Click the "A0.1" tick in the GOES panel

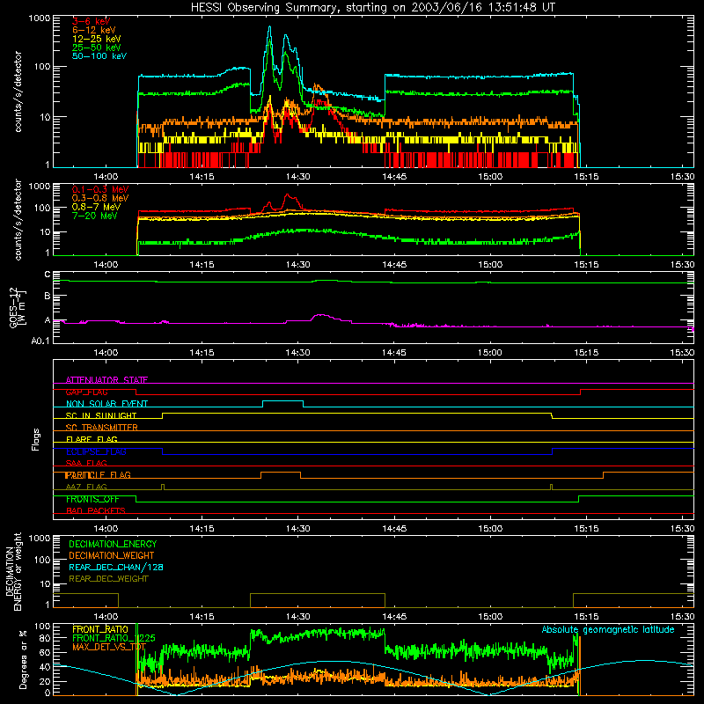point(40,341)
